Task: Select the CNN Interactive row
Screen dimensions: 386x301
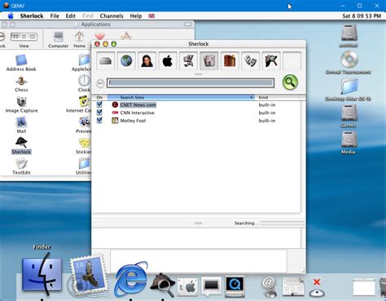Action: coord(196,113)
